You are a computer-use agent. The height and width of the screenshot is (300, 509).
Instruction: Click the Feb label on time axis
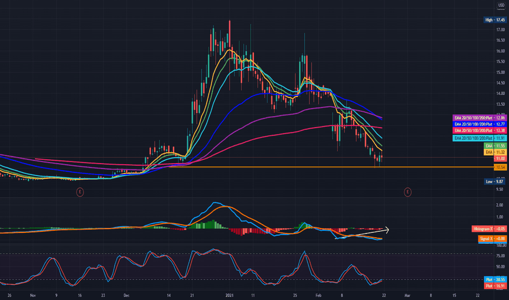(x=318, y=296)
